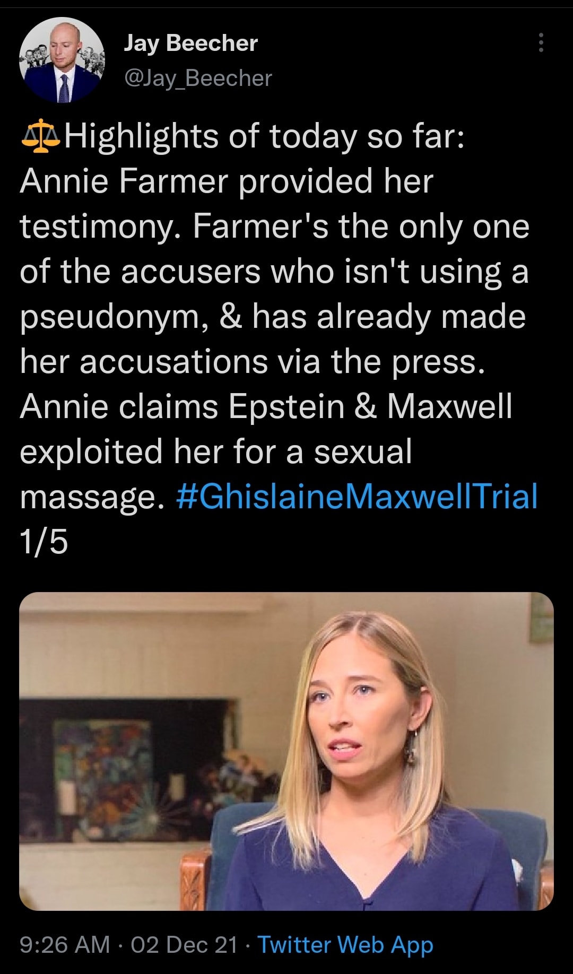This screenshot has width=573, height=974.
Task: Click the scales of justice emoji
Action: coord(40,136)
